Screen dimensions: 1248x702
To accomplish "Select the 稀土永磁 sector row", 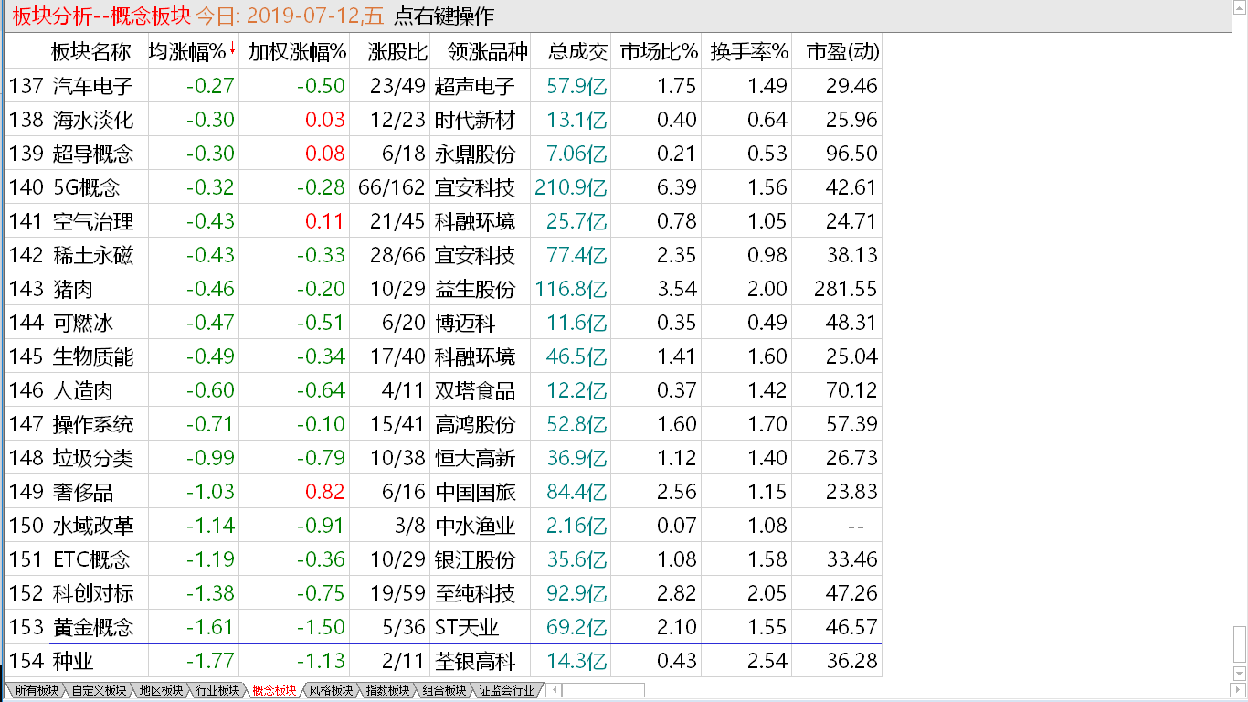I will pos(444,255).
